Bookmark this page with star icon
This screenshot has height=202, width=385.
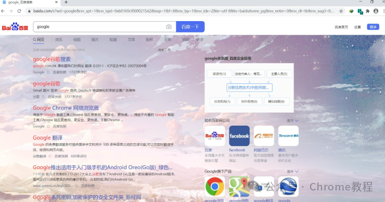coord(341,11)
